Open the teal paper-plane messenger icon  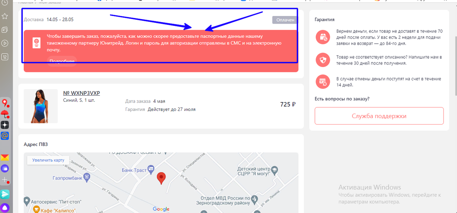click(5, 194)
